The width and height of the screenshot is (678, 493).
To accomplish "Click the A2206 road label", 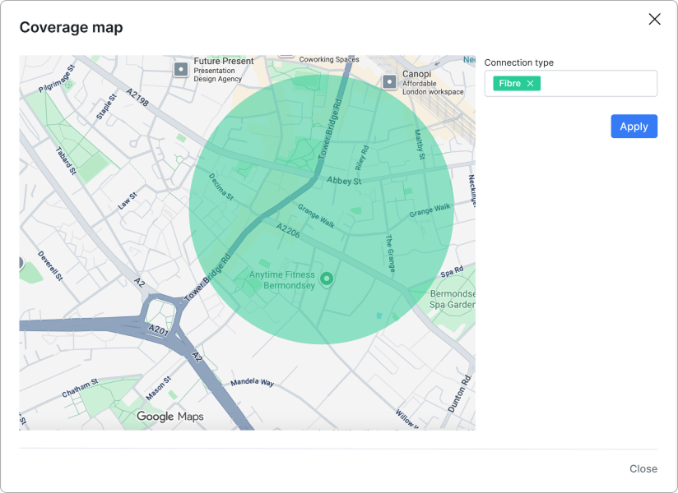I will tap(289, 231).
